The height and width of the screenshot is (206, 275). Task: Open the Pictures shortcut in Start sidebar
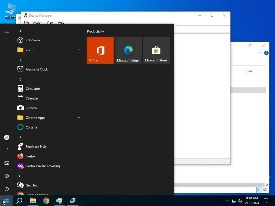coord(7,163)
